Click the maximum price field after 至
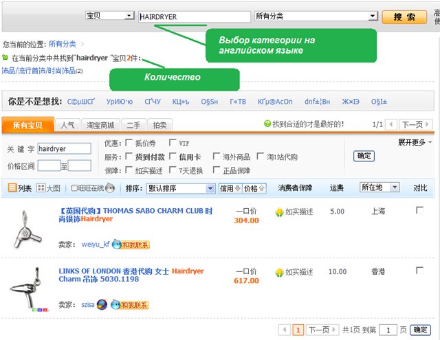This screenshot has height=340, width=440. click(x=80, y=166)
